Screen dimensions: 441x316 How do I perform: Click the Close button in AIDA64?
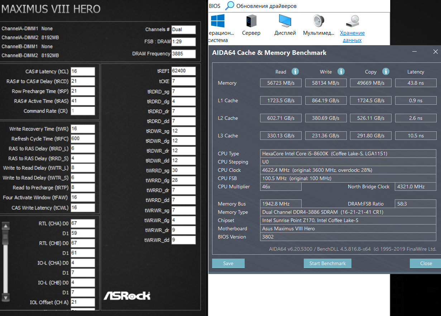(x=426, y=263)
